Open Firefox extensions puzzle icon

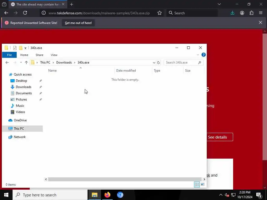(x=251, y=13)
